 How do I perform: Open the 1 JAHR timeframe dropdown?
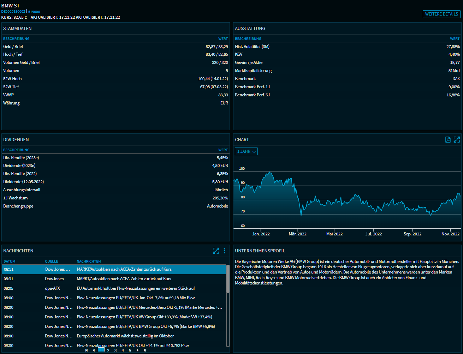click(246, 151)
